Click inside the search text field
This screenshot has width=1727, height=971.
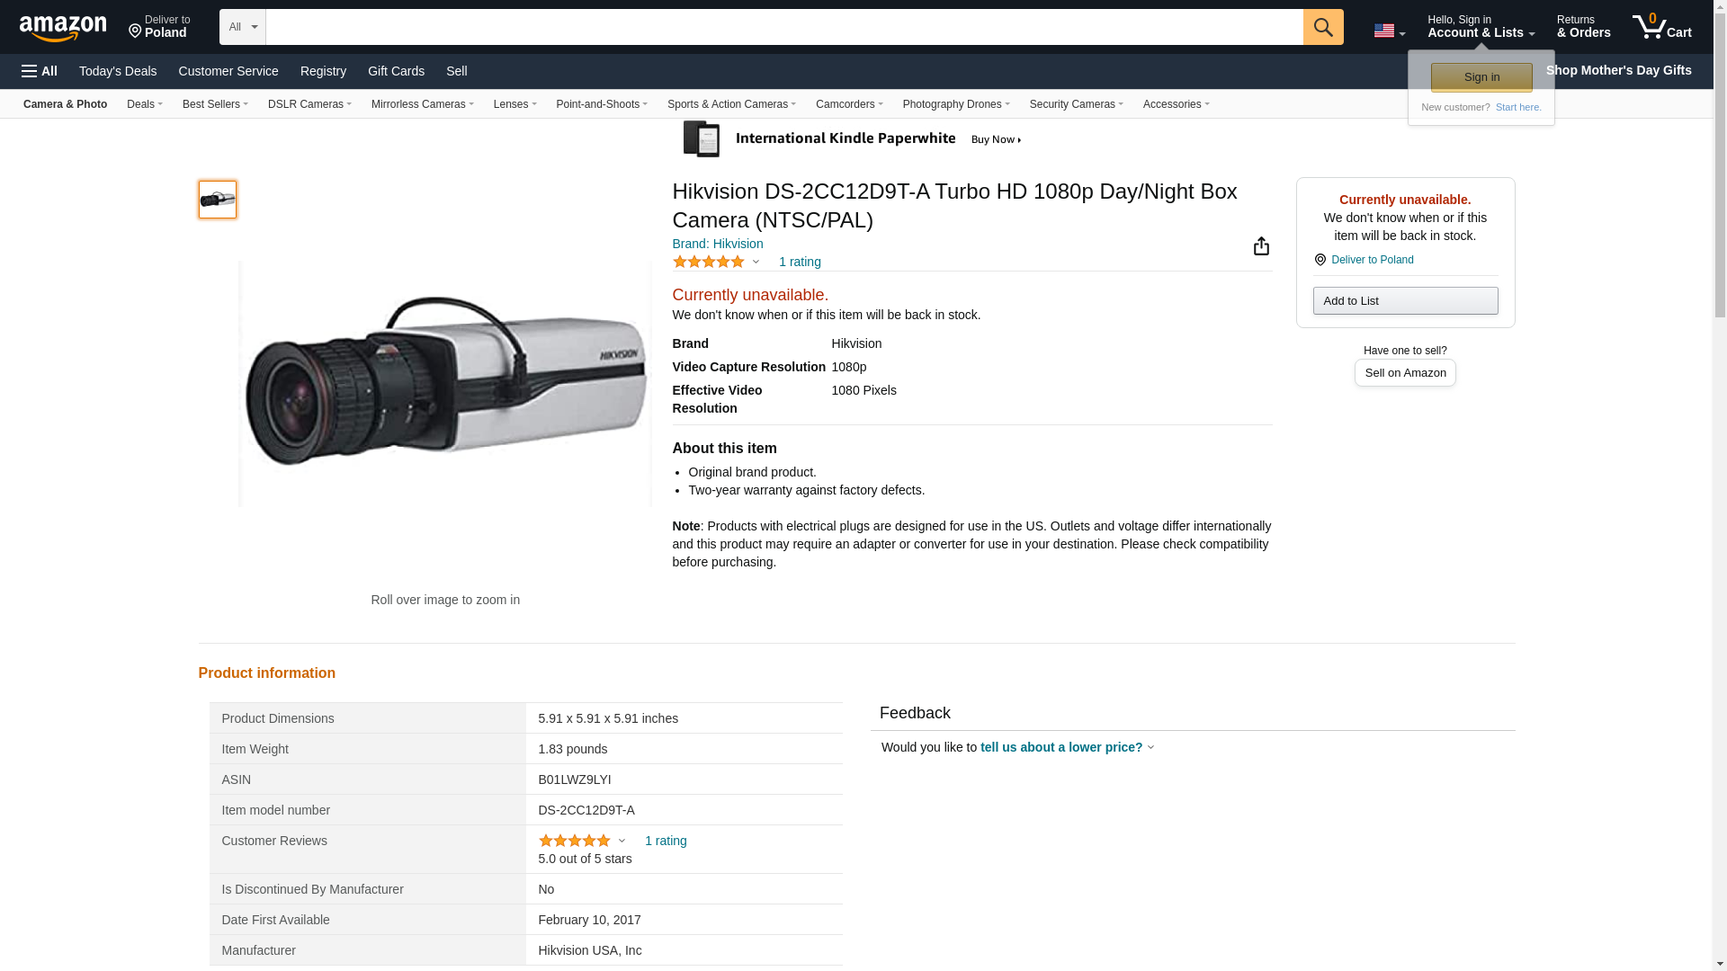coord(783,27)
